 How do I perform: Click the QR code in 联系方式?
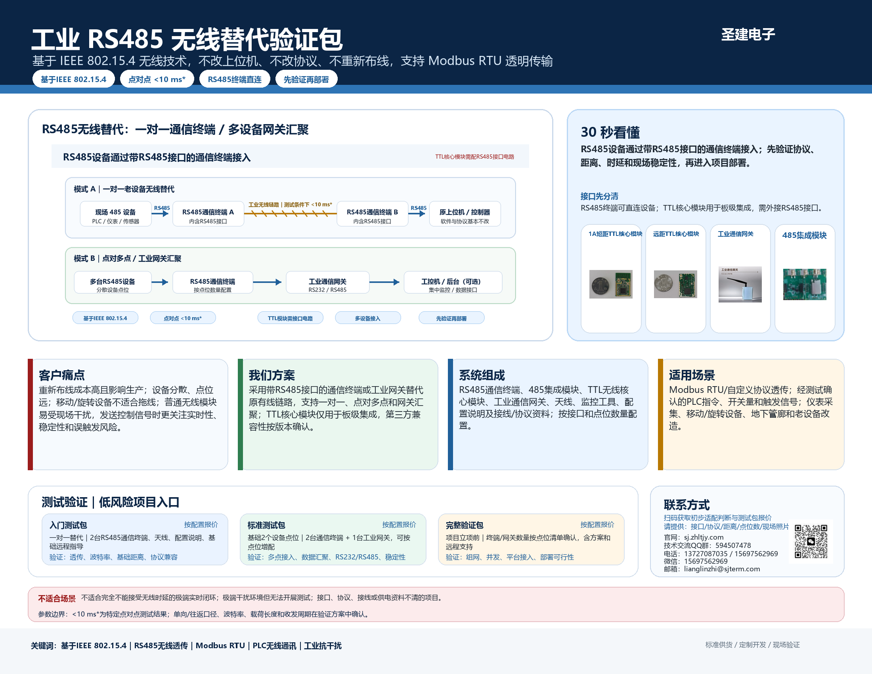point(811,542)
